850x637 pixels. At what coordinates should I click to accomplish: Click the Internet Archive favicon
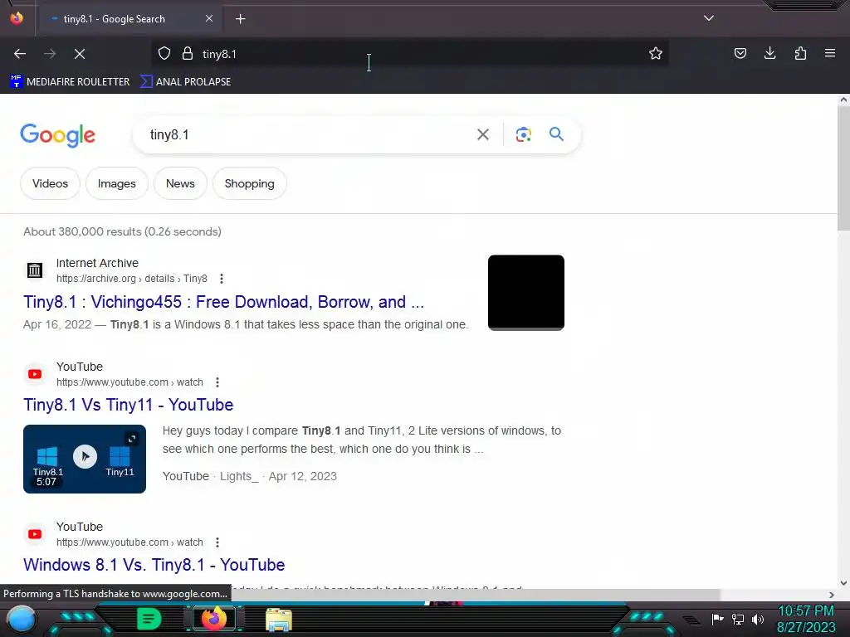coord(35,270)
